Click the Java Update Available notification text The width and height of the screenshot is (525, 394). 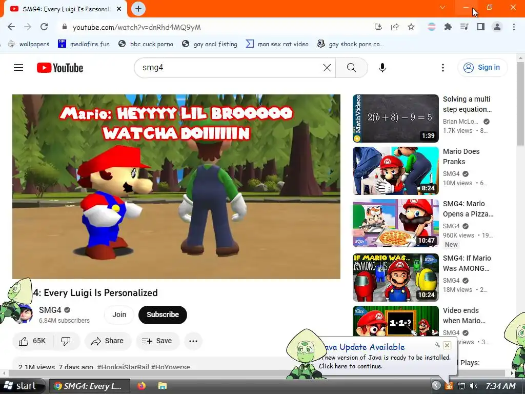click(365, 347)
